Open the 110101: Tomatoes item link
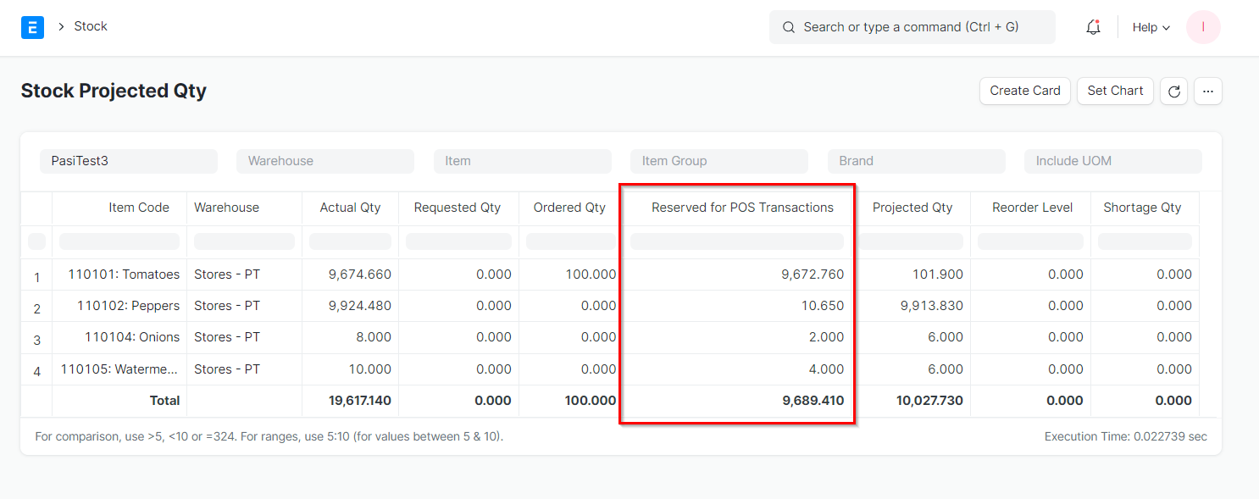The height and width of the screenshot is (499, 1259). click(x=123, y=274)
